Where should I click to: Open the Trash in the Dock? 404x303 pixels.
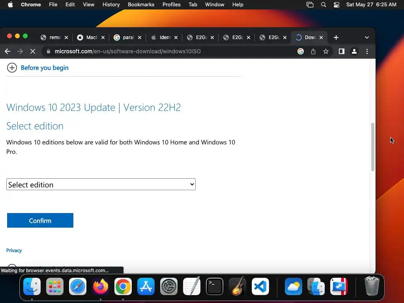click(372, 286)
